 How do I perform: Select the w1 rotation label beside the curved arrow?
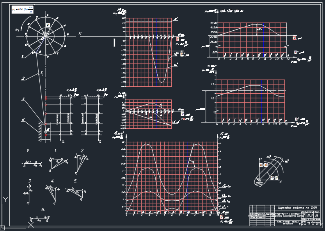click(17, 30)
